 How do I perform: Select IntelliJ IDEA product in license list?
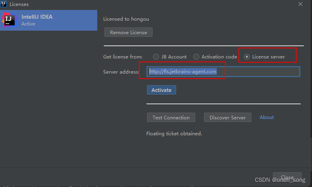[x=49, y=20]
